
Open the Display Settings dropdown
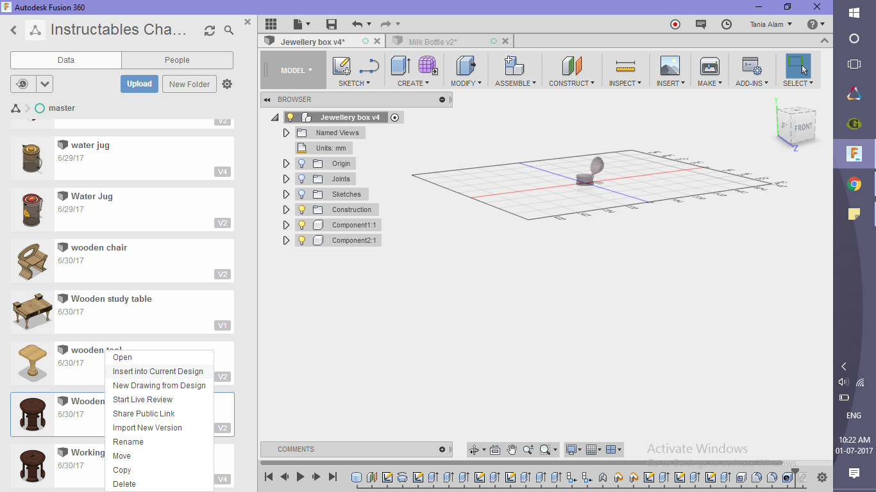573,450
